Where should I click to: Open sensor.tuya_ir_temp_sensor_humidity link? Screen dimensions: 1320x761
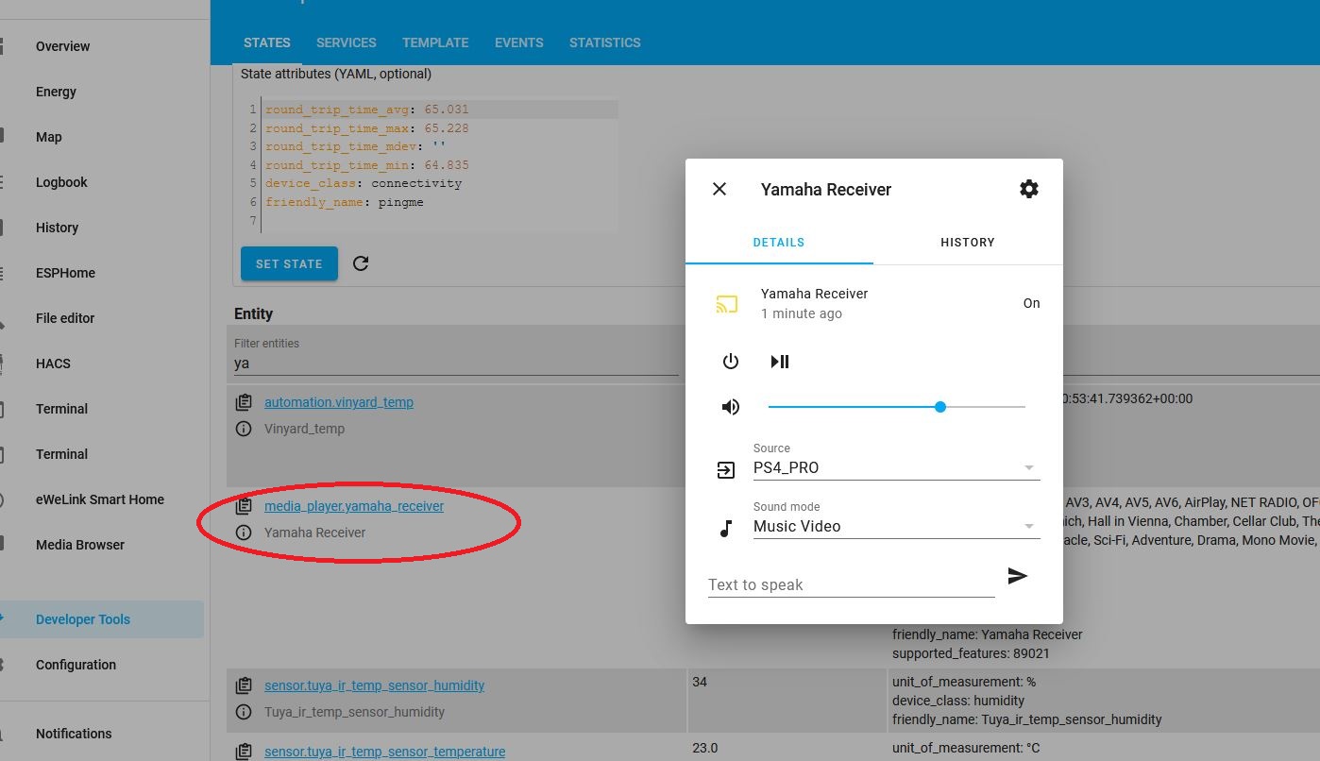coord(374,685)
